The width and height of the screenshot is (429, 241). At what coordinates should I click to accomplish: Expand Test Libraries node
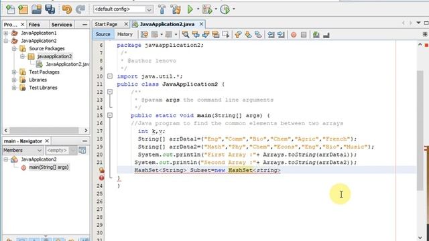14,88
